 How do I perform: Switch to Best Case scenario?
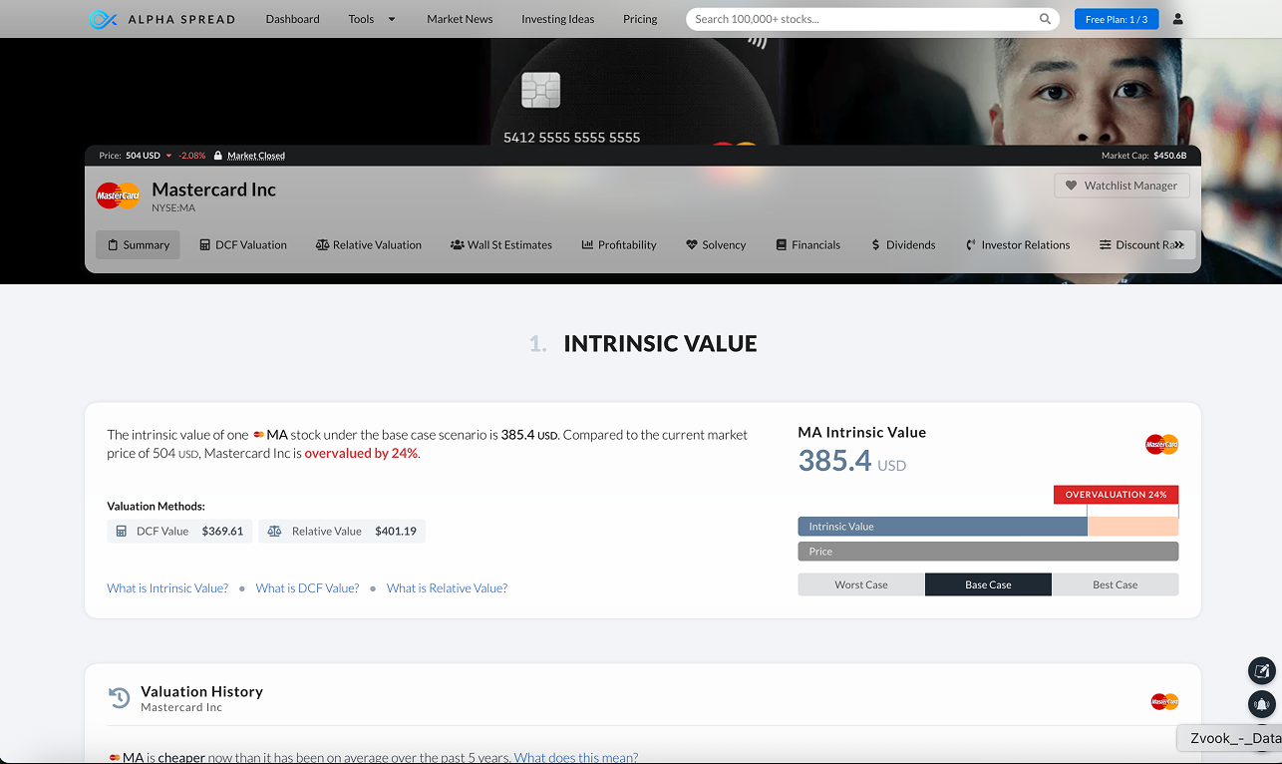coord(1115,584)
